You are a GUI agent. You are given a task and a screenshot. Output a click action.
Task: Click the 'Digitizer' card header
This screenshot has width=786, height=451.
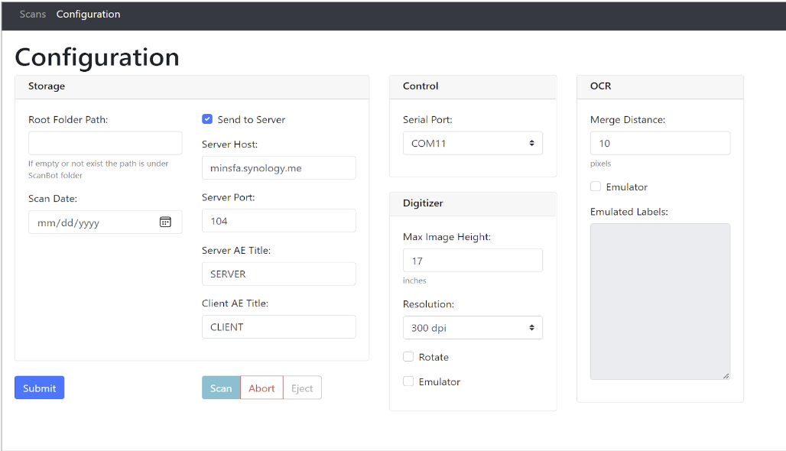click(x=473, y=203)
